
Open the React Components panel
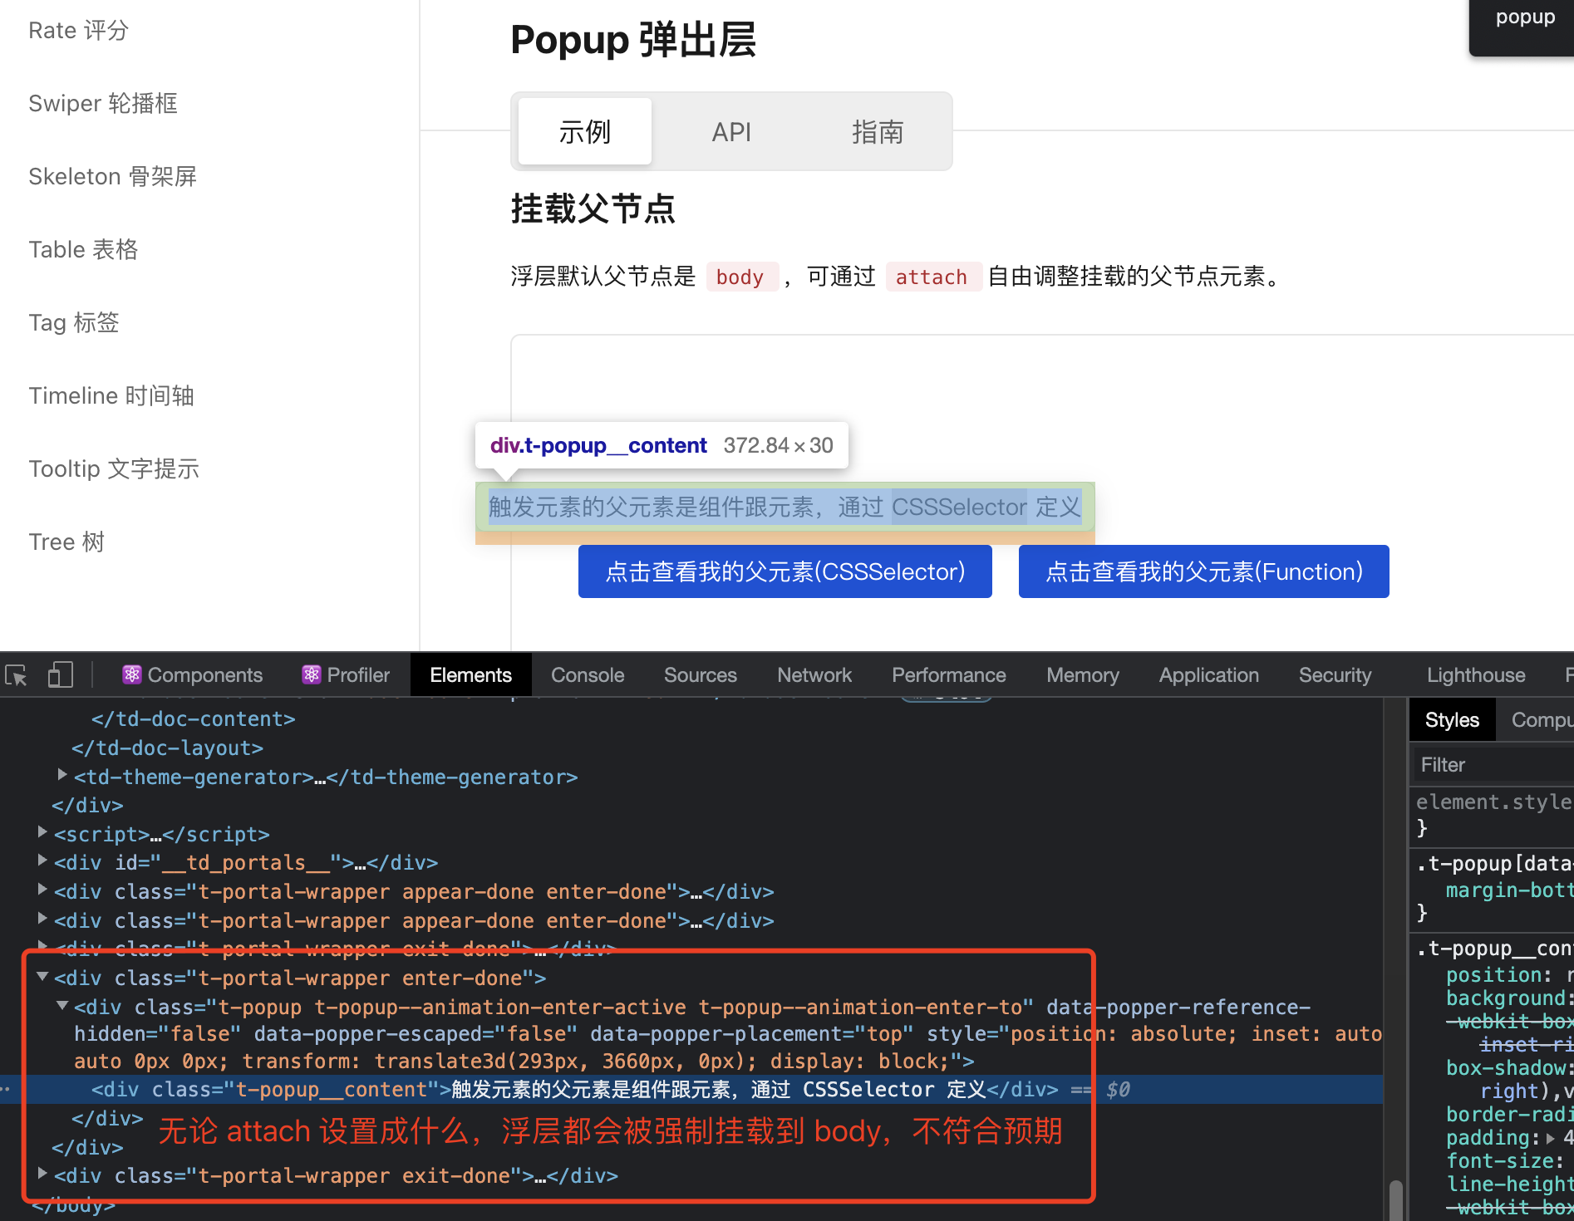192,674
